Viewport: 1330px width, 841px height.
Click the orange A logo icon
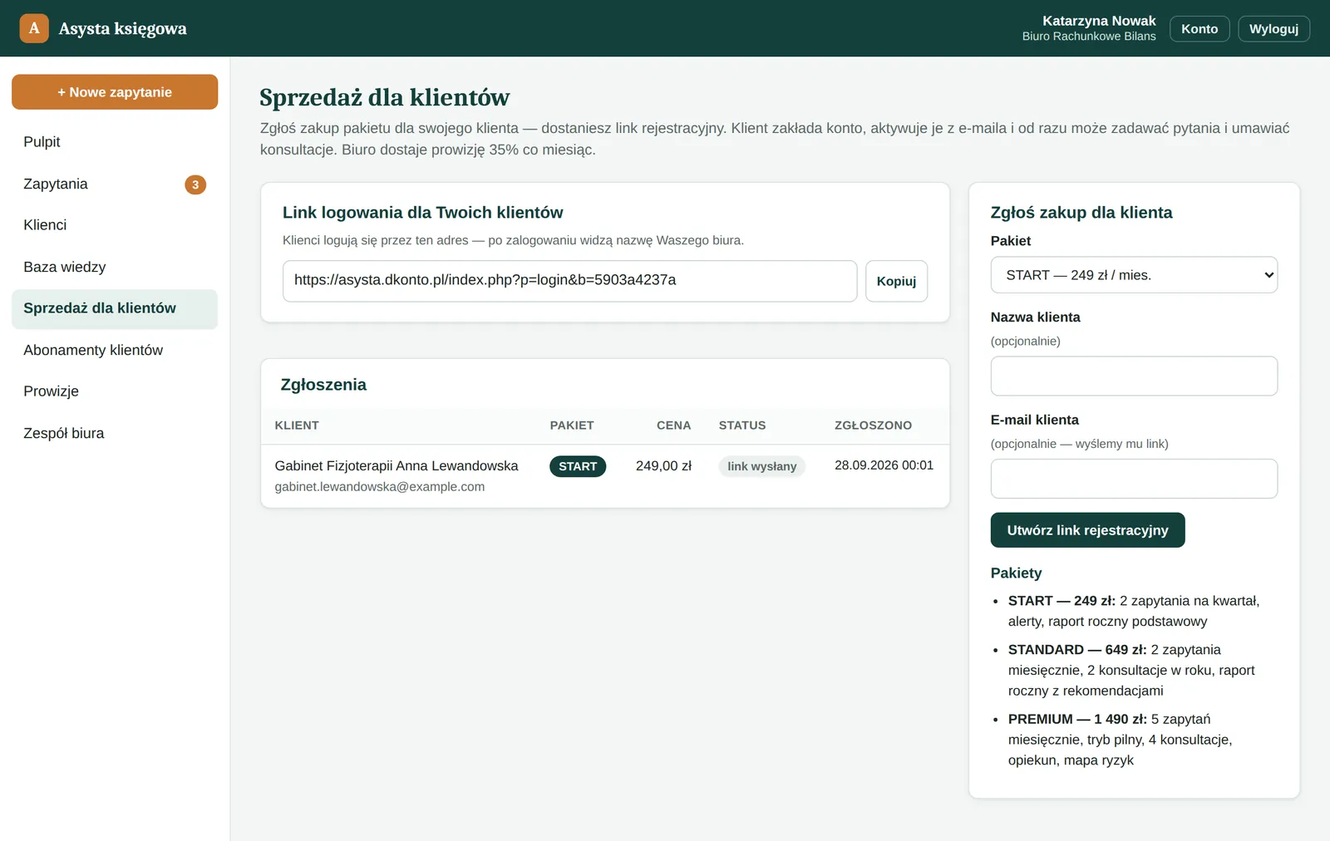pyautogui.click(x=34, y=28)
